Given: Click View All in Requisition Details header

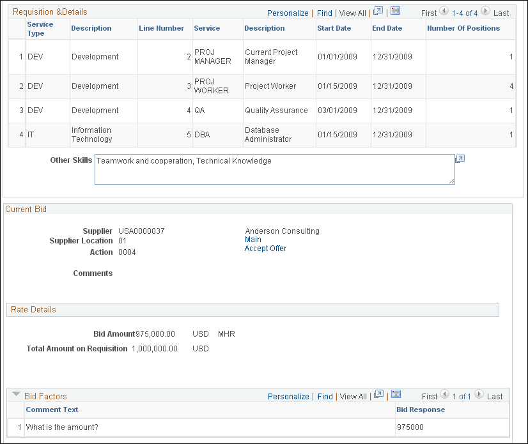Looking at the screenshot, I should point(352,12).
